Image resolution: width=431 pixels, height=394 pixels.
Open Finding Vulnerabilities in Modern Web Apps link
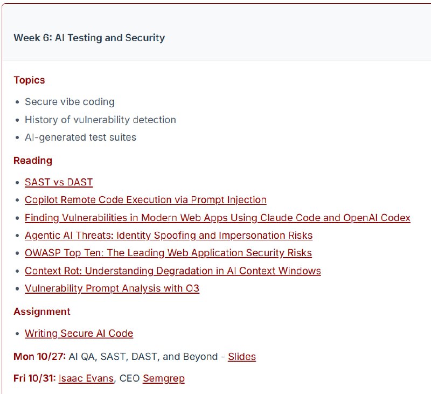[x=217, y=218]
